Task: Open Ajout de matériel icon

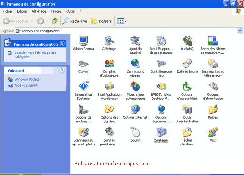Action: point(135,41)
